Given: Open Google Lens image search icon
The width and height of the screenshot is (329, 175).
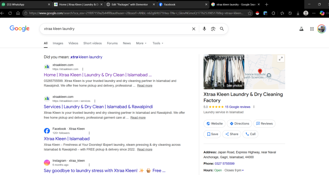Looking at the screenshot, I should tap(213, 29).
